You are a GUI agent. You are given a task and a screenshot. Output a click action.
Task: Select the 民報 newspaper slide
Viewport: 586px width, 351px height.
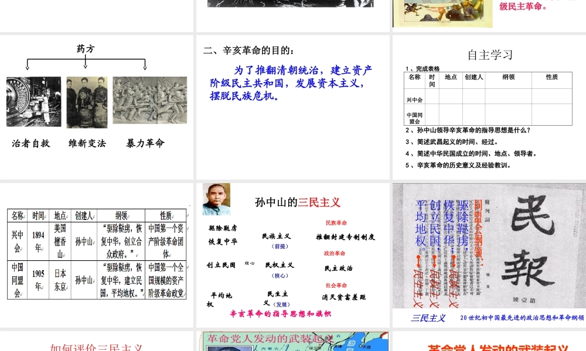click(x=489, y=255)
